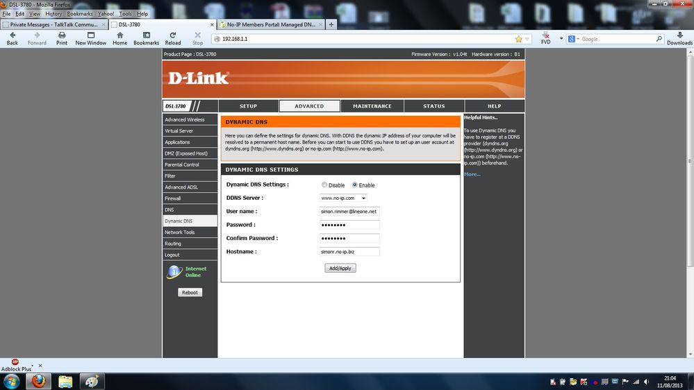This screenshot has width=694, height=390.
Task: Click search magnifier in Google box
Action: 659,39
